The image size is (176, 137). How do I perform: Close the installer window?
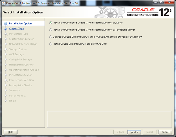(169, 2)
